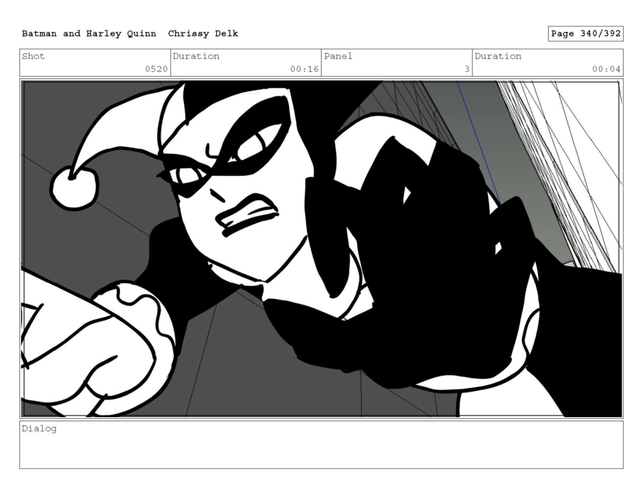Click the title 'Batman and Harley Quinn'
Image resolution: width=643 pixels, height=498 pixels.
[89, 34]
